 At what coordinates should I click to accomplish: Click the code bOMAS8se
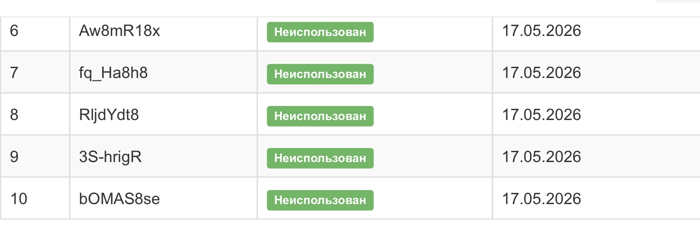click(120, 199)
